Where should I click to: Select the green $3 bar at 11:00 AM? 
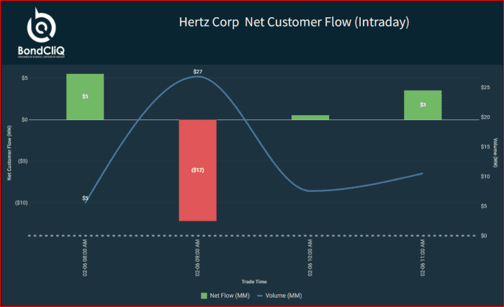click(423, 105)
